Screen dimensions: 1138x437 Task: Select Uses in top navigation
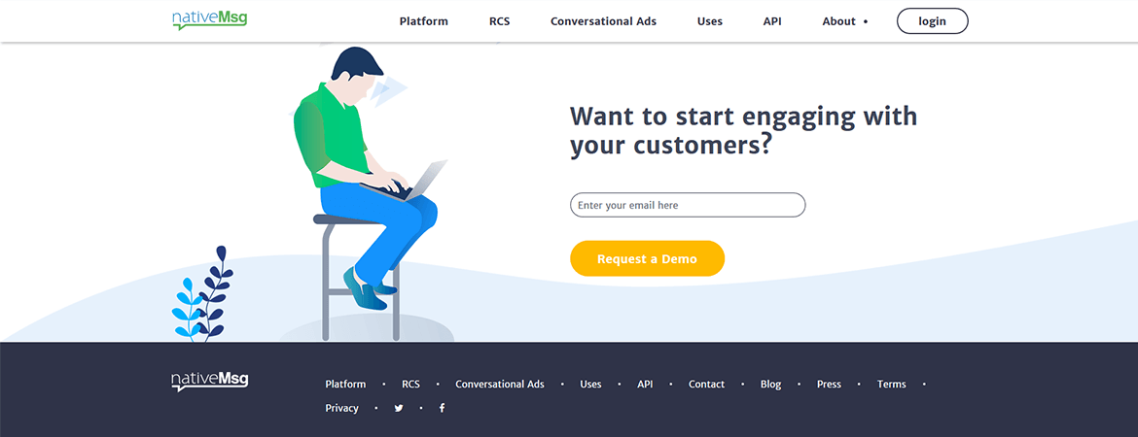pyautogui.click(x=710, y=21)
